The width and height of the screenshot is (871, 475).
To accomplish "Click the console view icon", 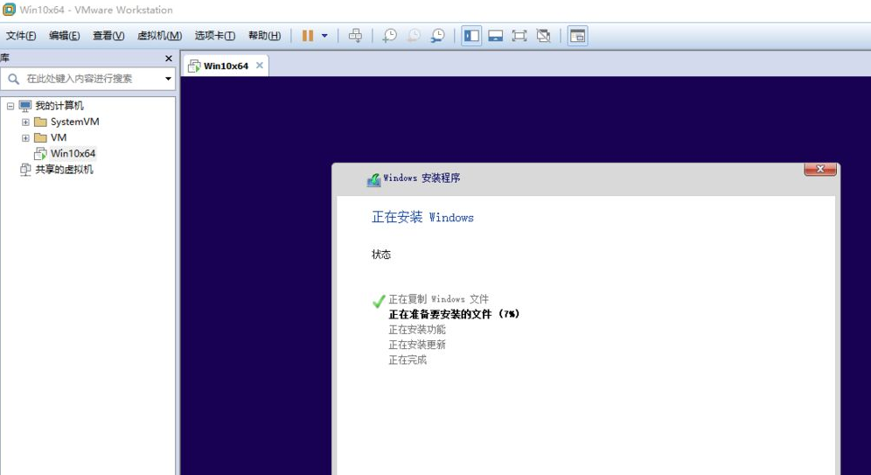I will click(x=577, y=36).
